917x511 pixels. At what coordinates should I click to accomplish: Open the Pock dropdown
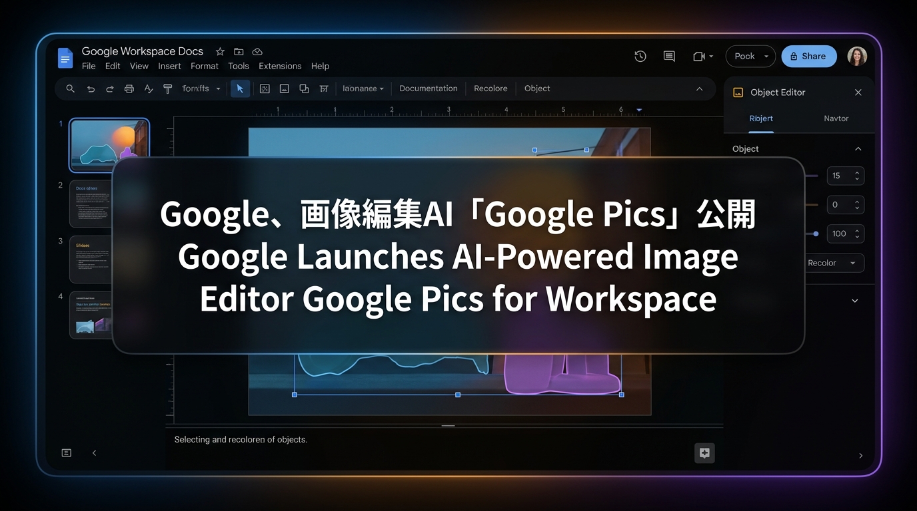coord(750,57)
